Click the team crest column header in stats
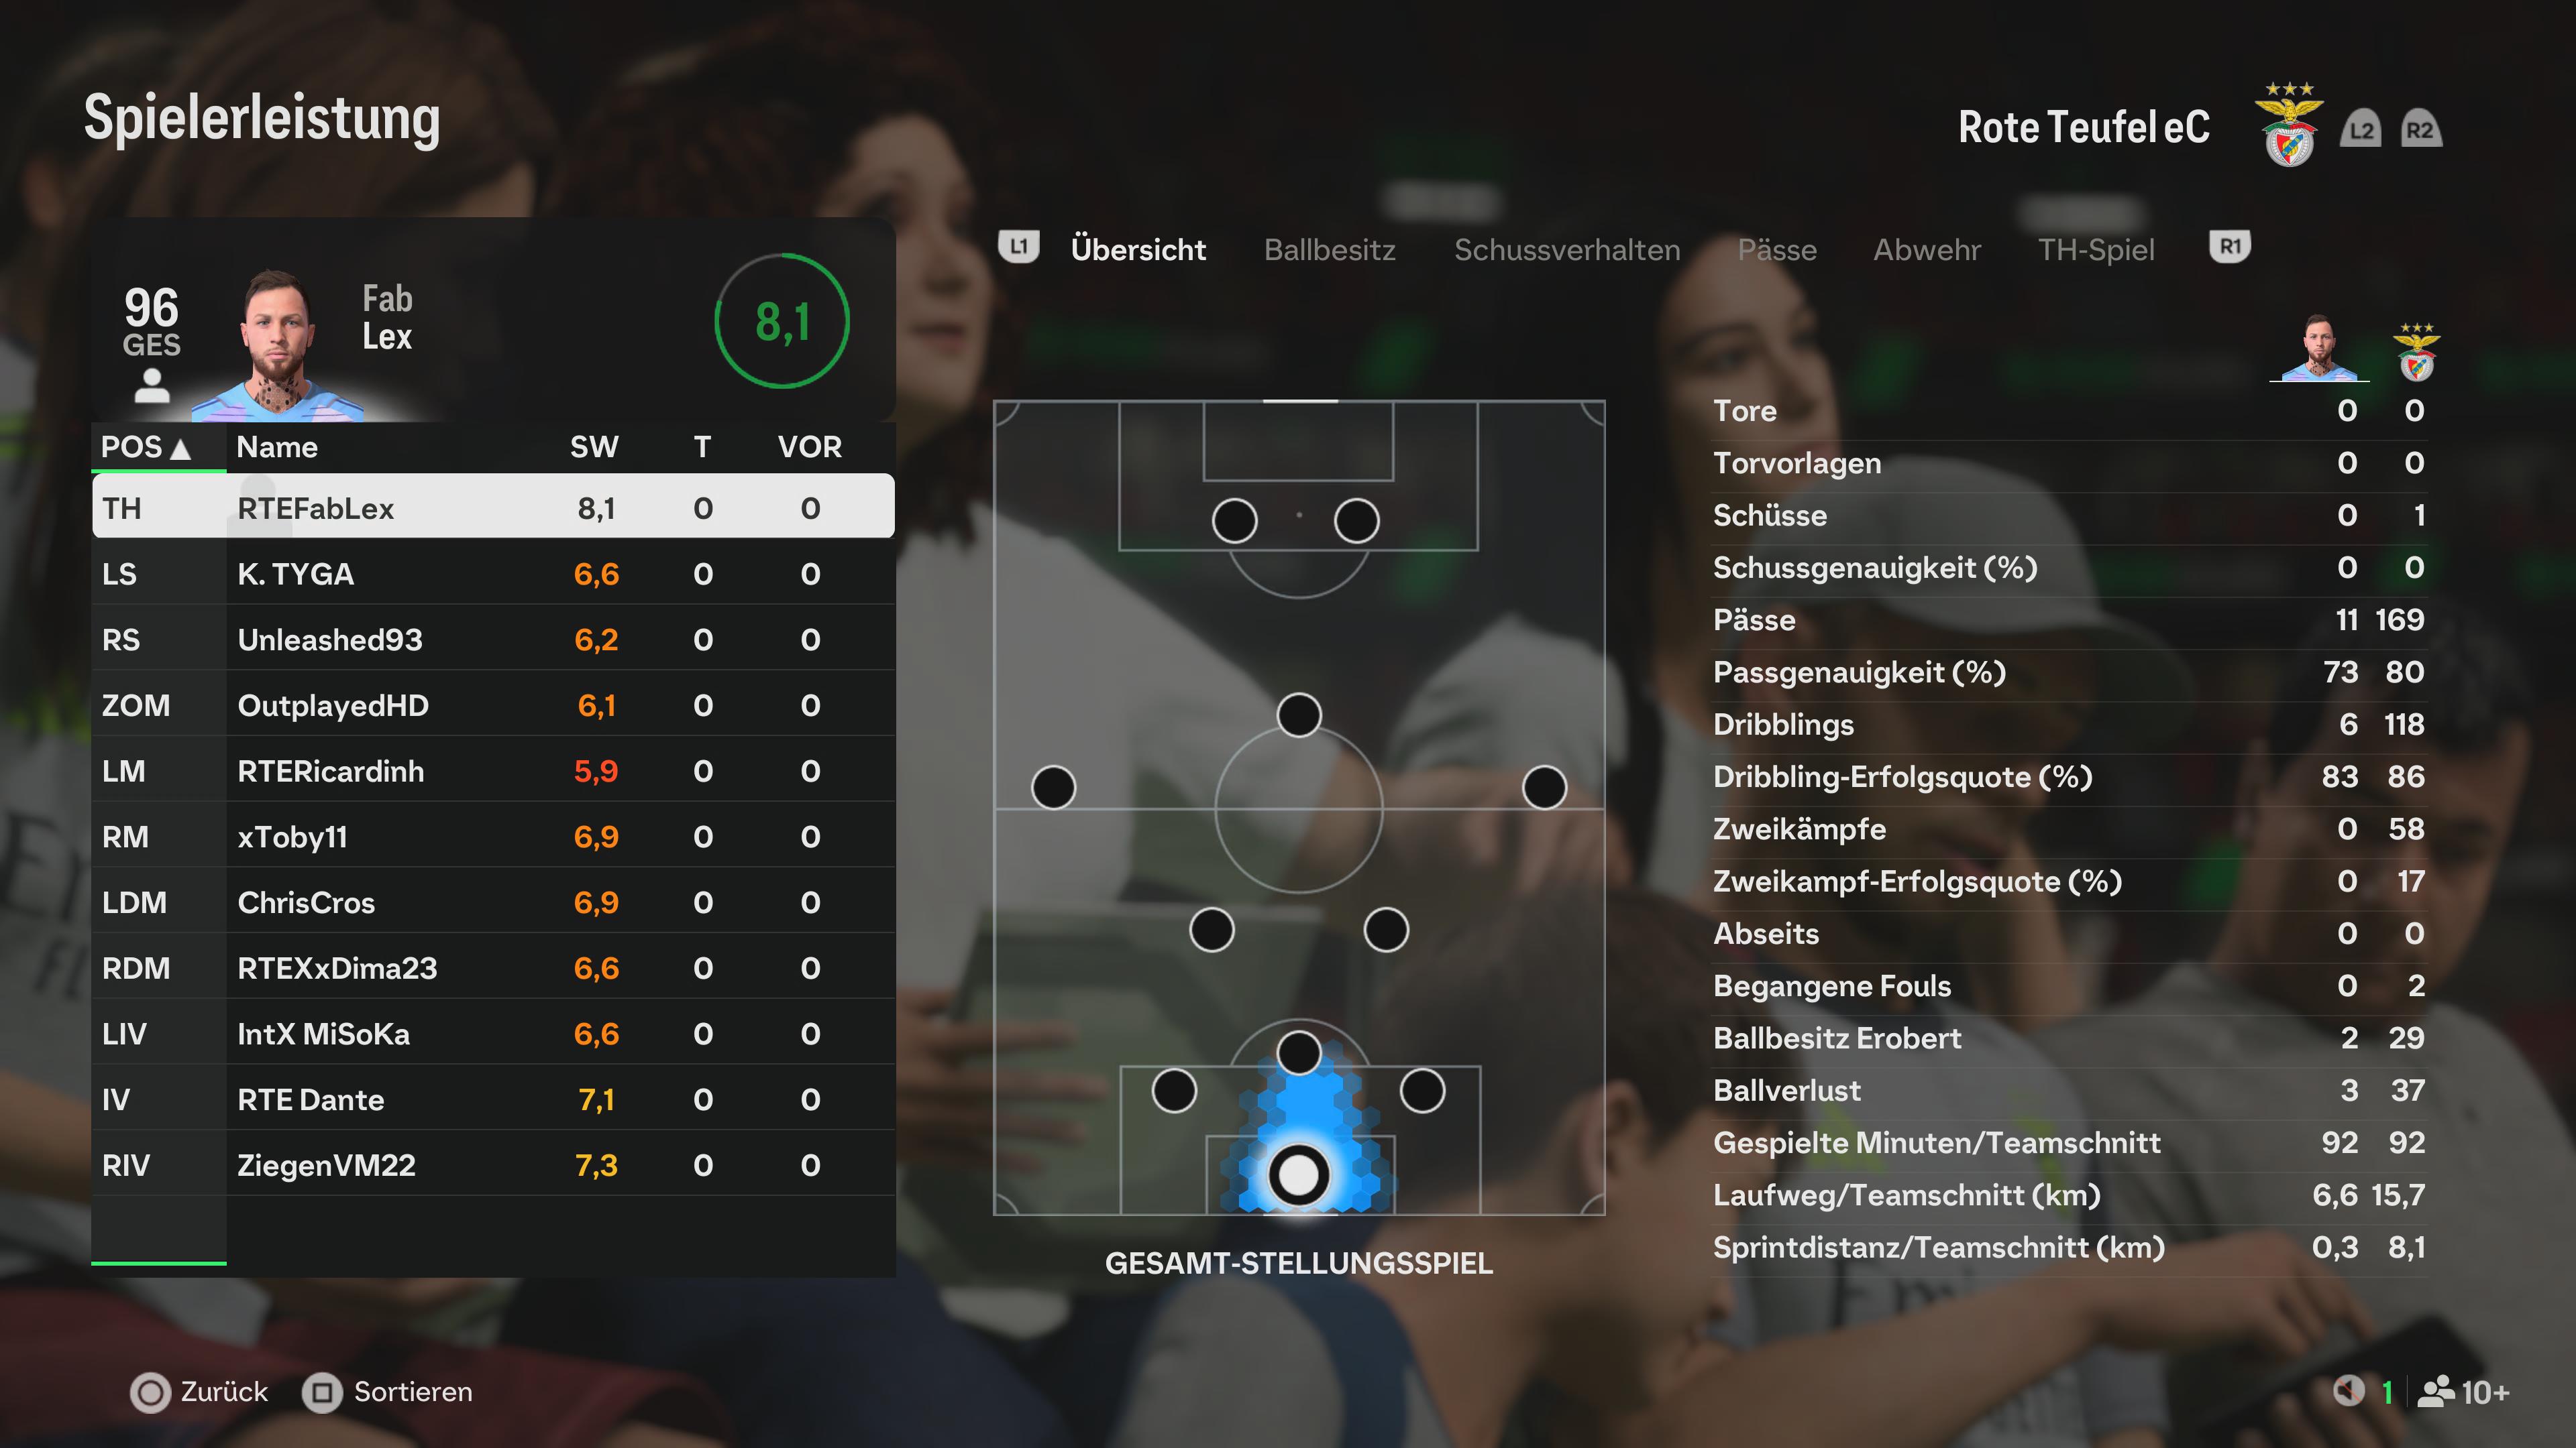Screen dimensions: 2576x1448 click(2416, 351)
